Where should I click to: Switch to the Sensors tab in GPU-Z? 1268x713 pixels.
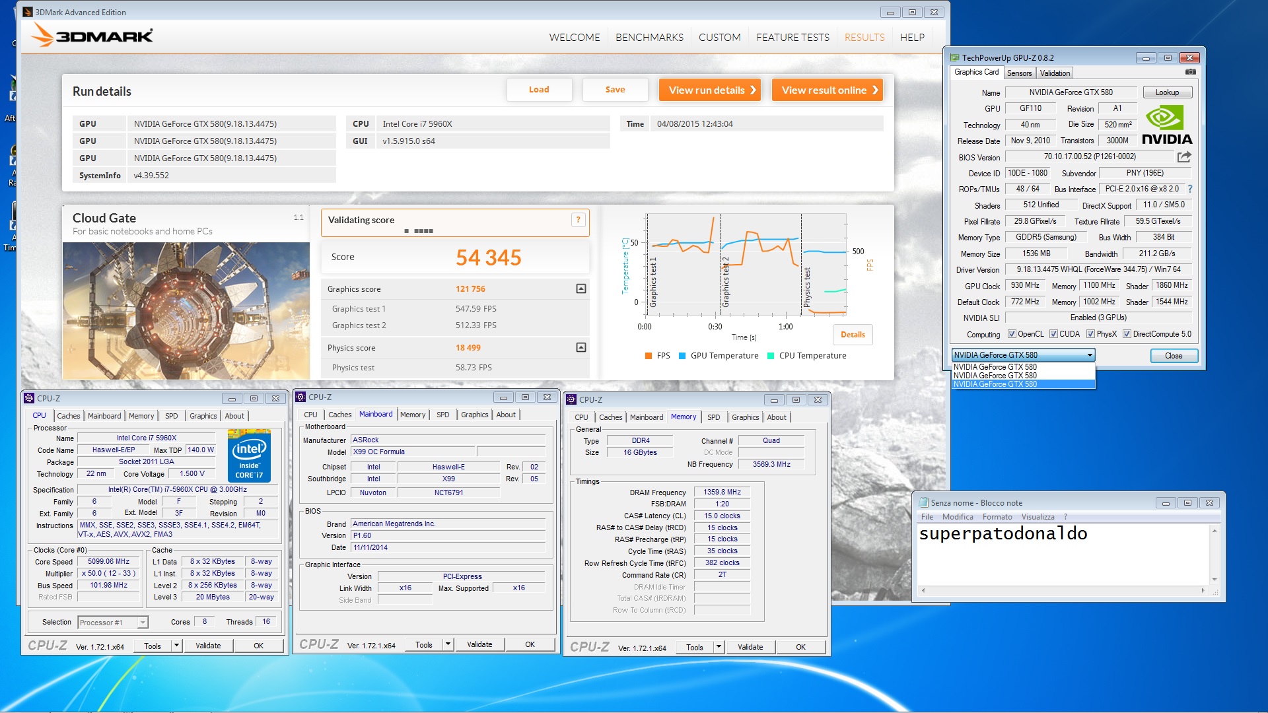tap(1019, 73)
